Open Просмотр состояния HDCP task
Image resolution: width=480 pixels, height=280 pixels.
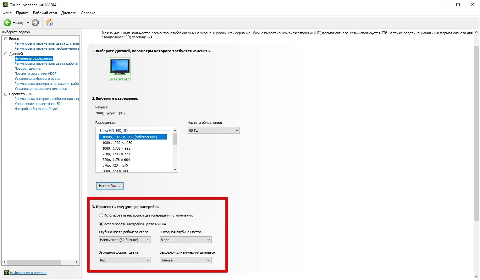click(36, 74)
